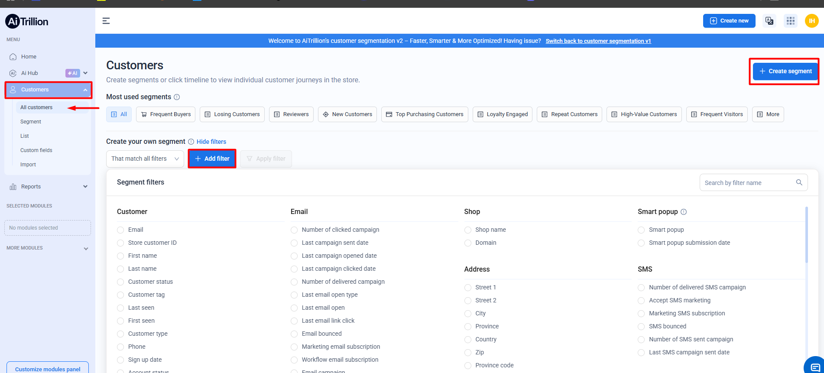Open Segment in the Customers submenu
824x373 pixels.
tap(31, 122)
